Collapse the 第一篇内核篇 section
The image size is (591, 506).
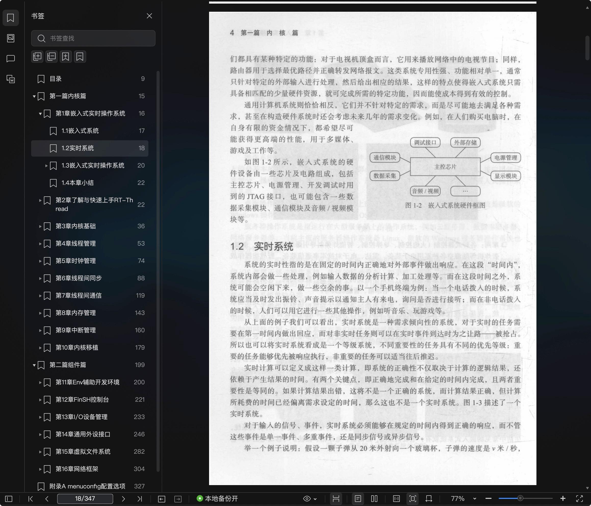tap(34, 96)
